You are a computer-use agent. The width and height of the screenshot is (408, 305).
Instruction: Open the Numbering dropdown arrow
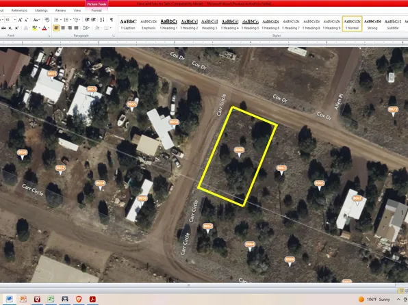coord(71,20)
